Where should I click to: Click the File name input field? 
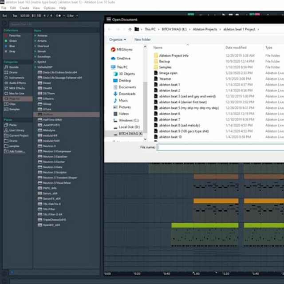click(220, 147)
